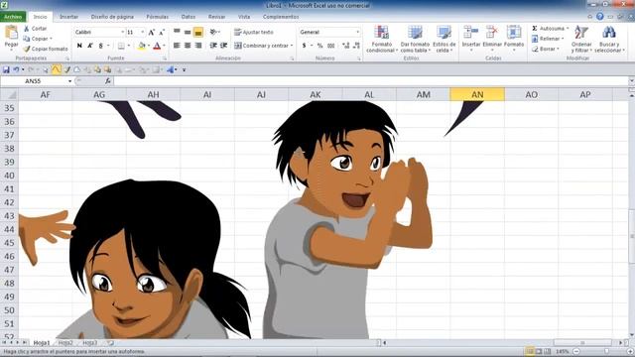Decrease decimal places
635x357 pixels.
pos(356,46)
